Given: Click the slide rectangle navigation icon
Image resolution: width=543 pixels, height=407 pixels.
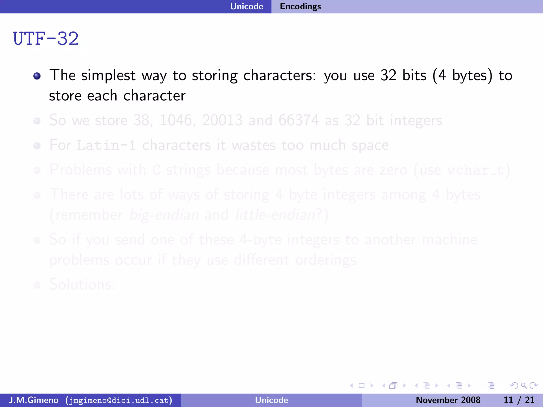Looking at the screenshot, I should [x=361, y=386].
